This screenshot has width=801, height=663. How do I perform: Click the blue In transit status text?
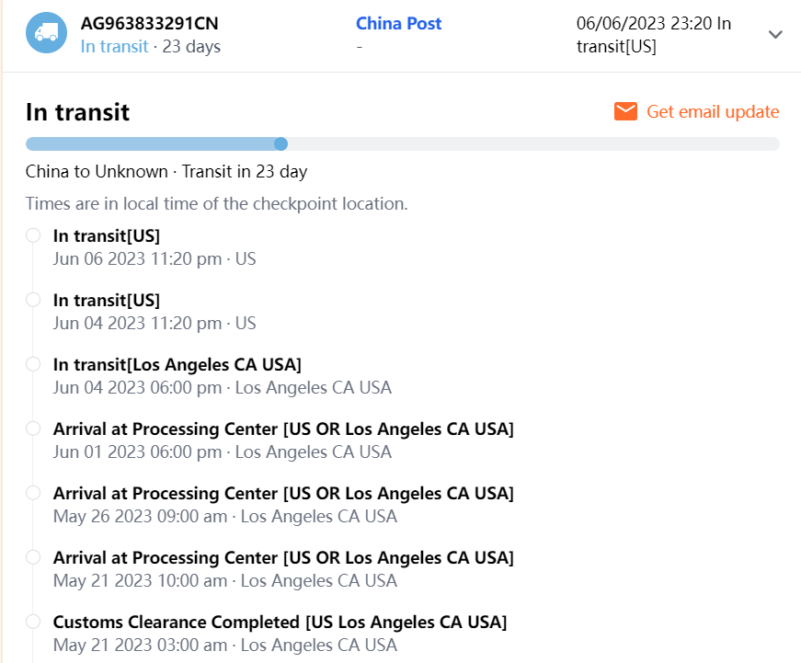click(x=114, y=46)
